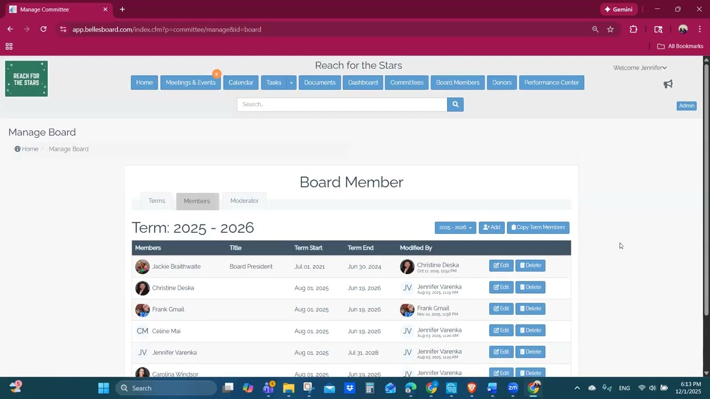Add a new board member
The width and height of the screenshot is (710, 399).
click(491, 228)
